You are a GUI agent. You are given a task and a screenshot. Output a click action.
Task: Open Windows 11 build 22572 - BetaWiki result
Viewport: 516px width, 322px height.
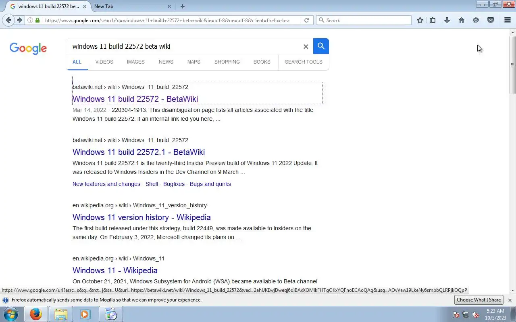[135, 99]
